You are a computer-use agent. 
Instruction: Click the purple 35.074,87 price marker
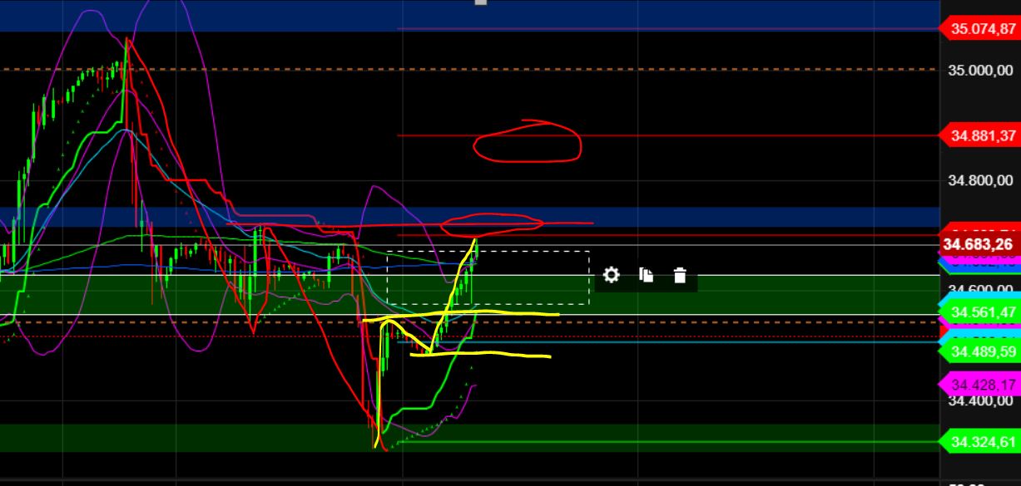[982, 27]
